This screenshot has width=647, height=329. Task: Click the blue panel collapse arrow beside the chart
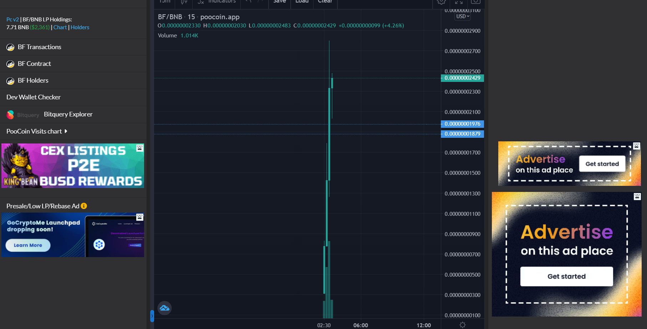coord(152,316)
